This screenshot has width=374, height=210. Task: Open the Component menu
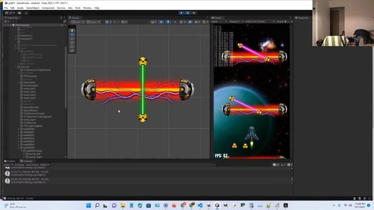point(48,8)
